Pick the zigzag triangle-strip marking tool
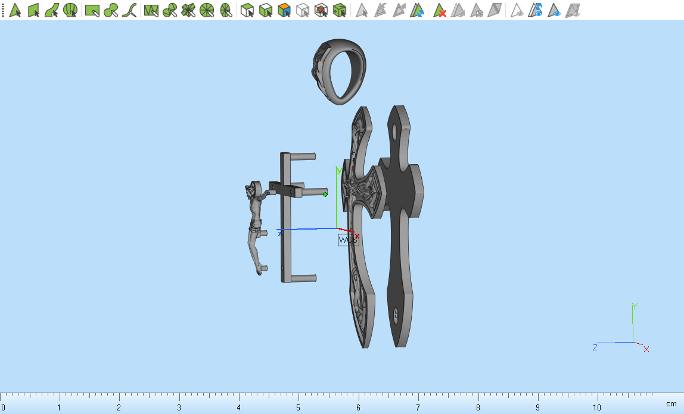The image size is (684, 414). tap(151, 10)
